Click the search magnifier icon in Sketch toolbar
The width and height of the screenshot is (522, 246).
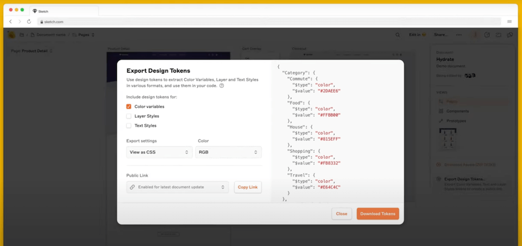pos(398,35)
